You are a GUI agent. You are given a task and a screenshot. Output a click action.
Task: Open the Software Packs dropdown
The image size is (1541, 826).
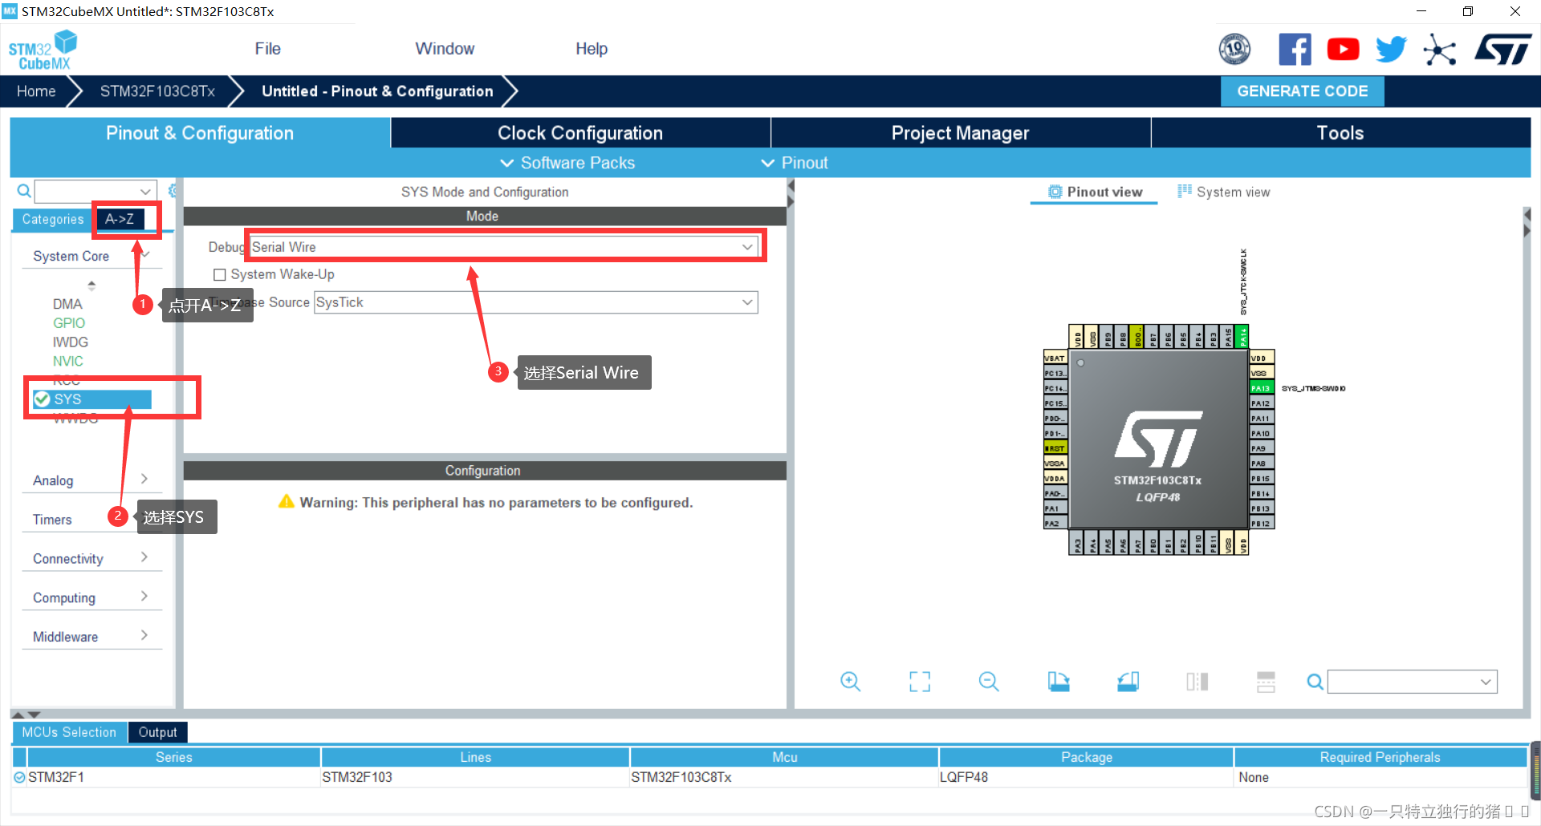tap(567, 163)
